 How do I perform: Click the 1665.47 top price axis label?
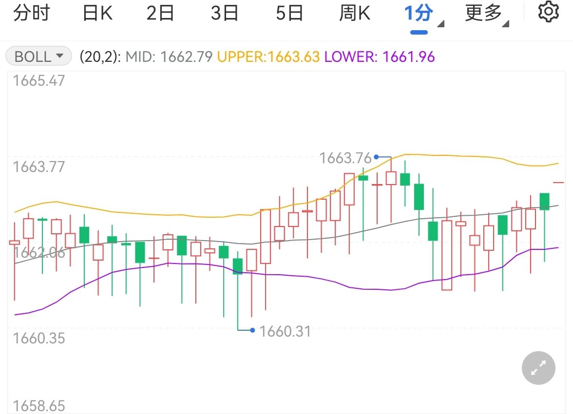pyautogui.click(x=39, y=81)
